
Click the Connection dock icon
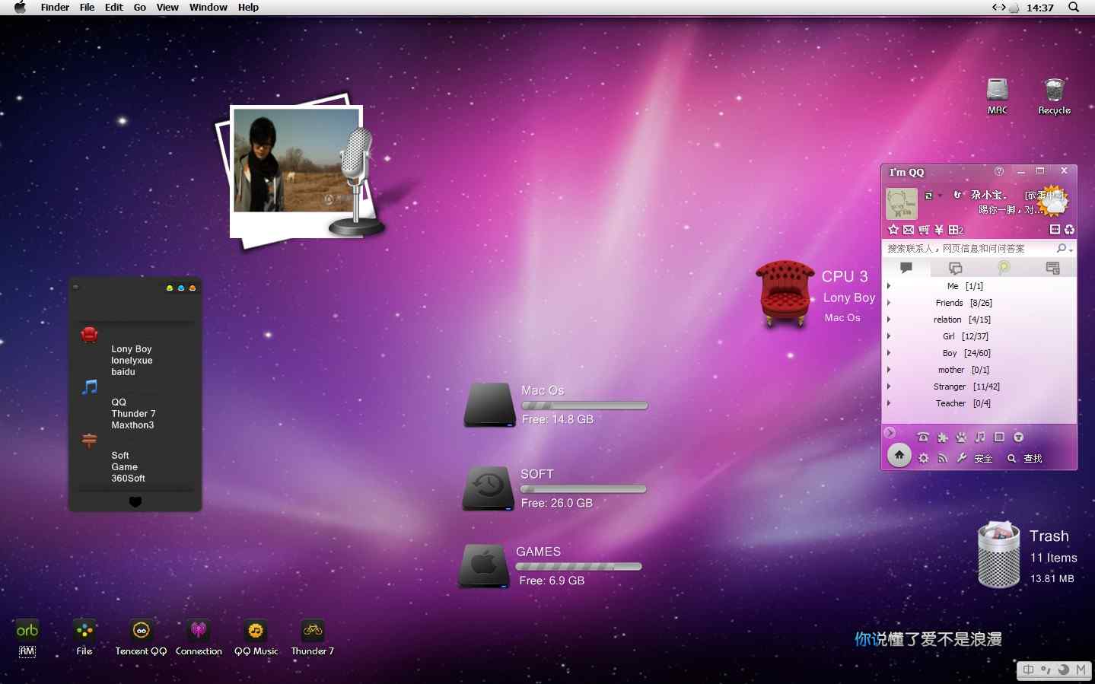coord(199,631)
